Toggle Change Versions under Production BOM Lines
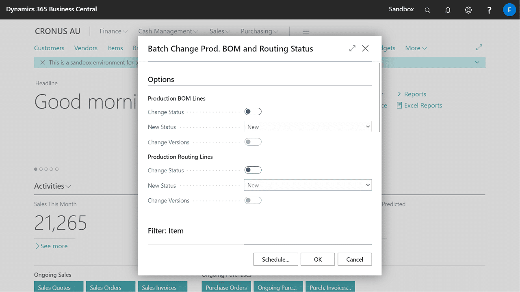This screenshot has height=292, width=520. click(253, 142)
